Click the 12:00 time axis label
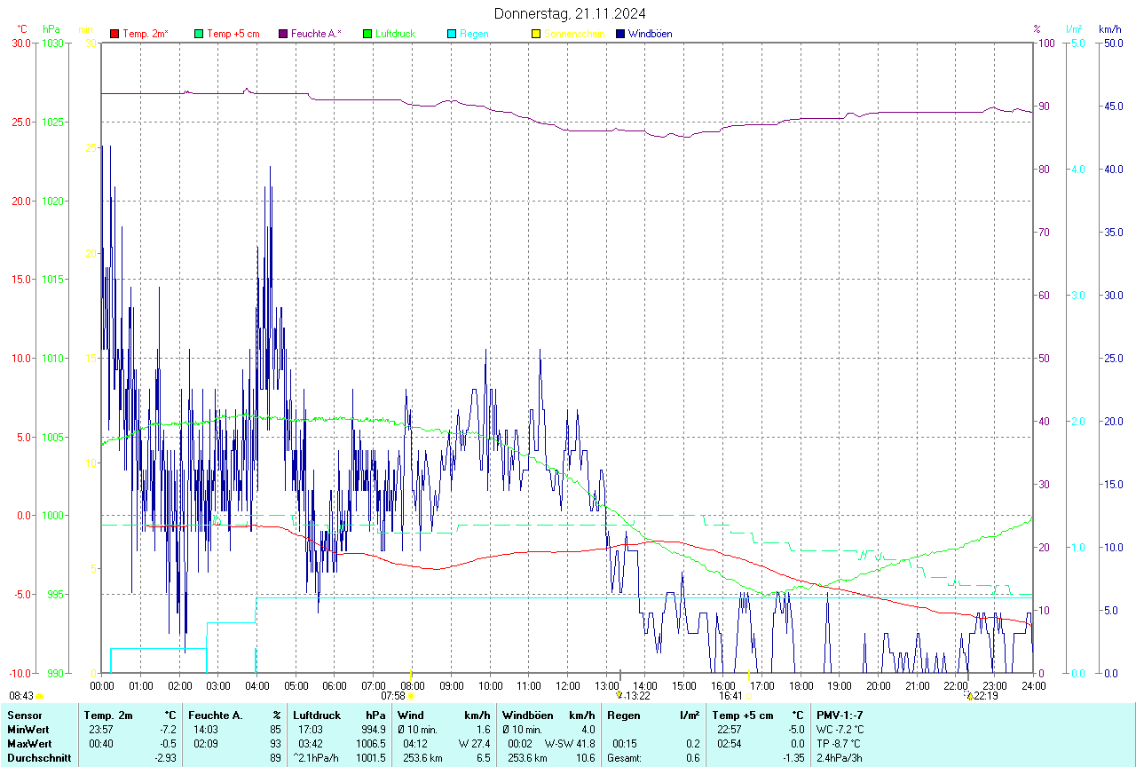Viewport: 1136px width, 767px height. pos(568,685)
